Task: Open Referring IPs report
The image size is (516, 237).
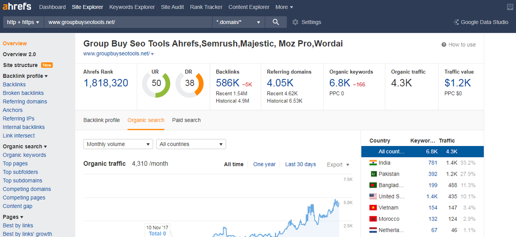Action: point(18,118)
